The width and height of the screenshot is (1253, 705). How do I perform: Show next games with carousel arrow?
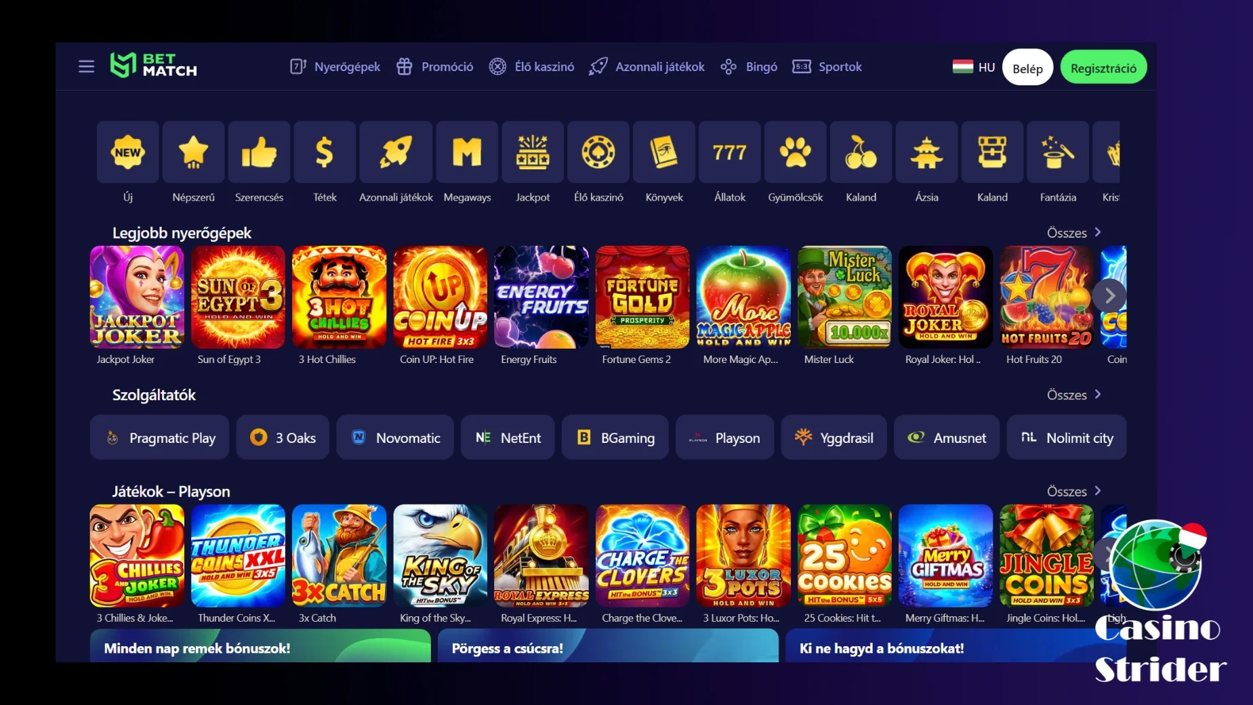(x=1109, y=295)
